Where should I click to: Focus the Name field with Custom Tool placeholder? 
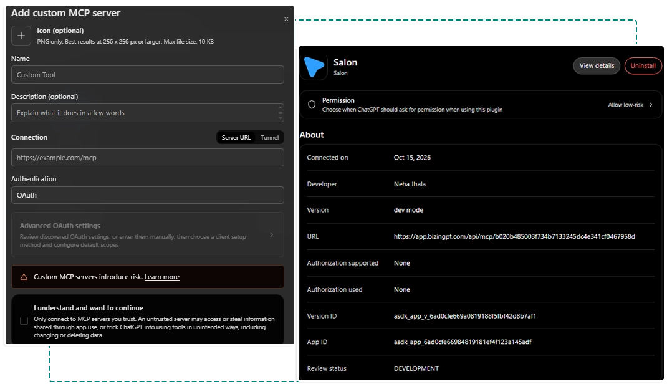pyautogui.click(x=148, y=74)
